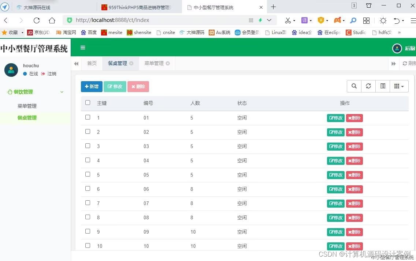Click the browser magnifier search icon
The height and width of the screenshot is (261, 416).
[x=353, y=20]
